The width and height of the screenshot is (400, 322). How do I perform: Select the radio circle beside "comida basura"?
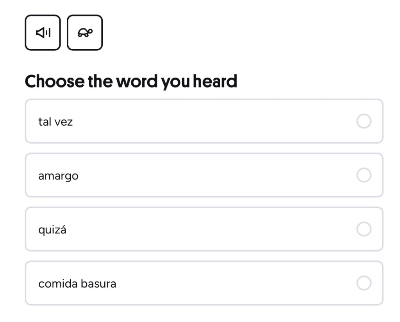tap(364, 283)
